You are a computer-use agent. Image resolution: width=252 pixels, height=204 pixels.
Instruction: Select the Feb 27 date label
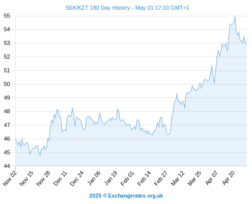pyautogui.click(x=161, y=178)
